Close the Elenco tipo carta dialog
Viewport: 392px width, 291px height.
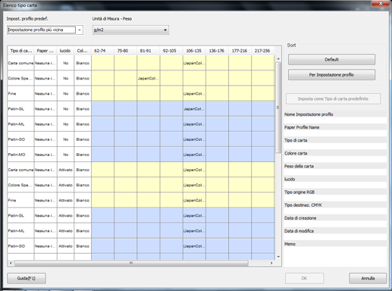tap(381, 4)
